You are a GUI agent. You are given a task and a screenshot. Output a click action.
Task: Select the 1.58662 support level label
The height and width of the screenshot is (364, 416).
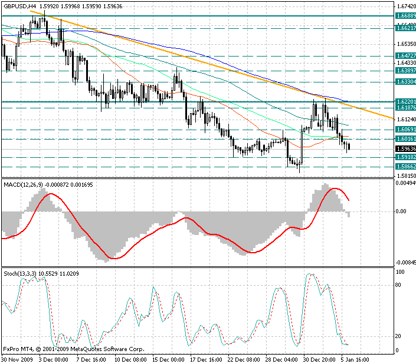click(405, 167)
